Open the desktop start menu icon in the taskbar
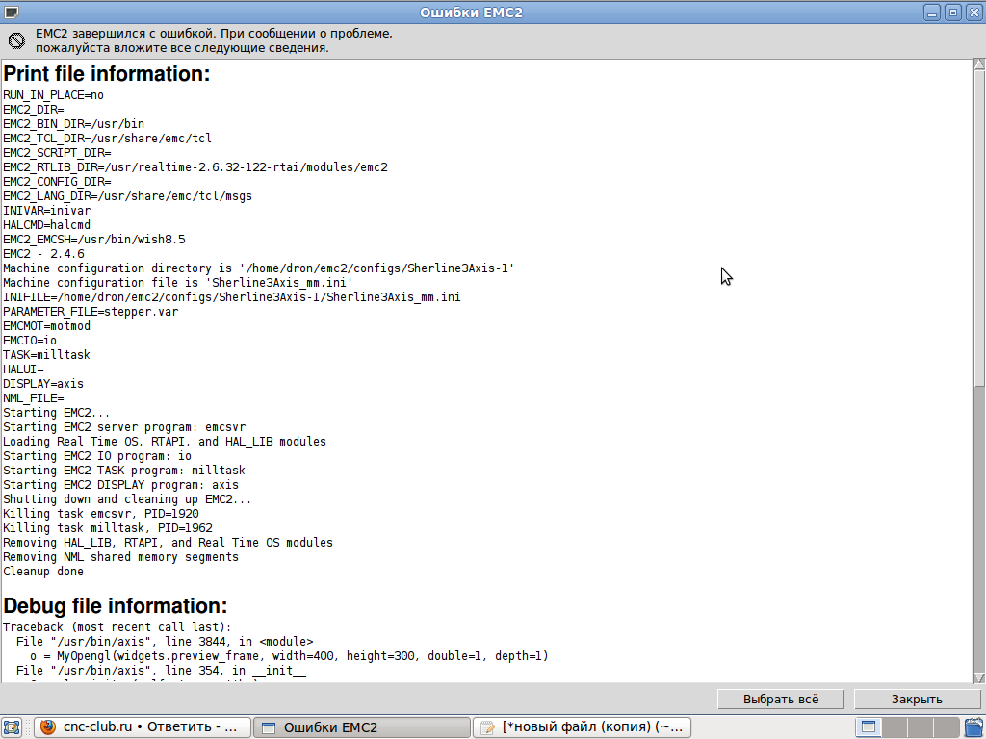Viewport: 986px width, 739px height. [12, 727]
